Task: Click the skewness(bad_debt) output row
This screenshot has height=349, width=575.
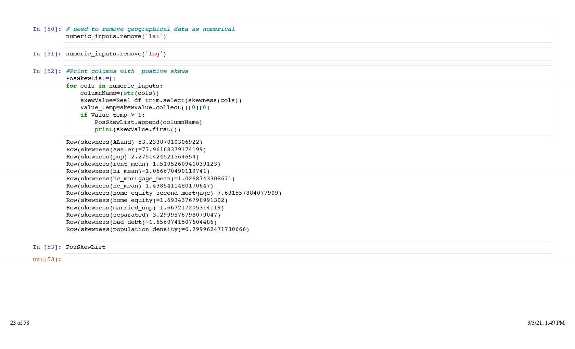Action: tap(141, 222)
